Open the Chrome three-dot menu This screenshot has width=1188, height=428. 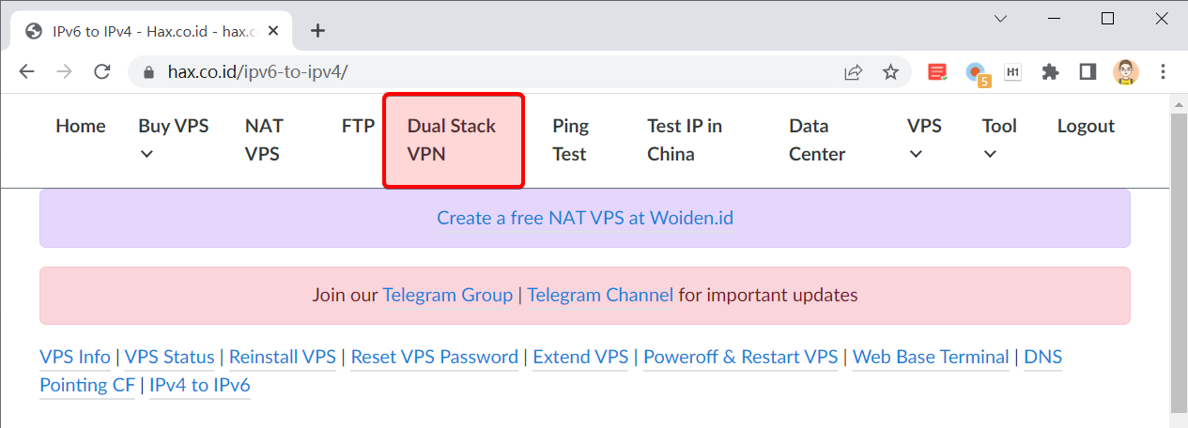(x=1164, y=72)
